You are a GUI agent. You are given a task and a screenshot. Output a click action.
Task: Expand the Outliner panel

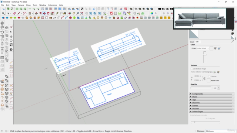click(x=211, y=109)
